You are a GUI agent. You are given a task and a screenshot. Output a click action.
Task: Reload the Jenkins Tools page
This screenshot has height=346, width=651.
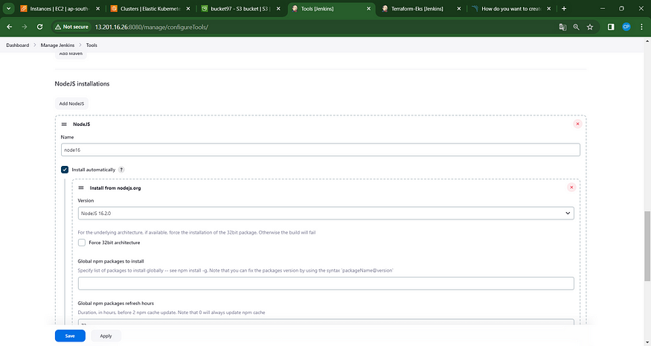click(x=40, y=27)
